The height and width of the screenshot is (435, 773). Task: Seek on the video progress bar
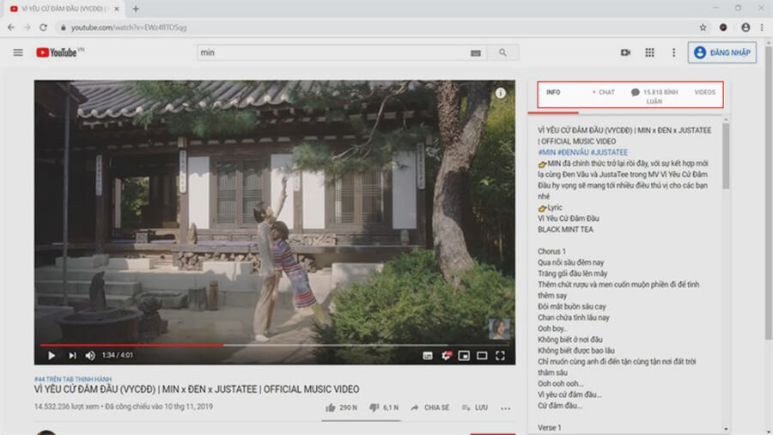(x=275, y=345)
